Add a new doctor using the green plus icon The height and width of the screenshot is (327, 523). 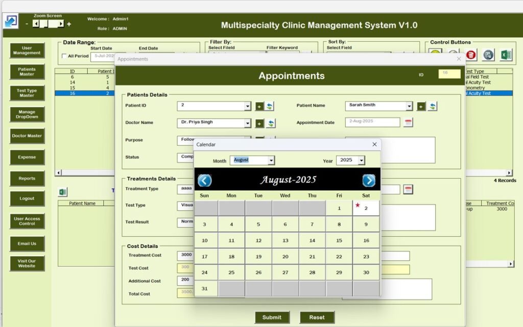tap(259, 123)
